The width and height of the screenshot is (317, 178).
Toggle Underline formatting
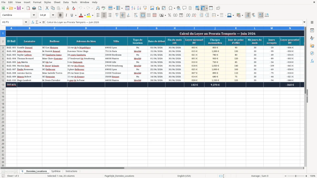(x=72, y=15)
